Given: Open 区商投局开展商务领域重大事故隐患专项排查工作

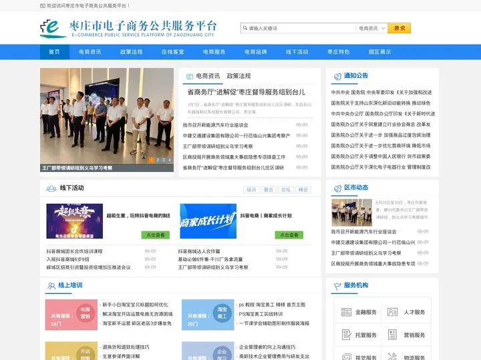Looking at the screenshot, I should click(x=234, y=157).
